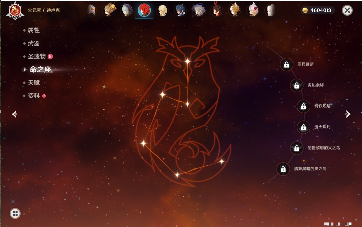The image size is (362, 227).
Task: Click the Mora balance 4604013
Action: 317,10
